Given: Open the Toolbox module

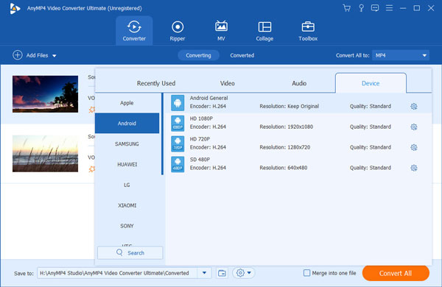Looking at the screenshot, I should (x=308, y=31).
